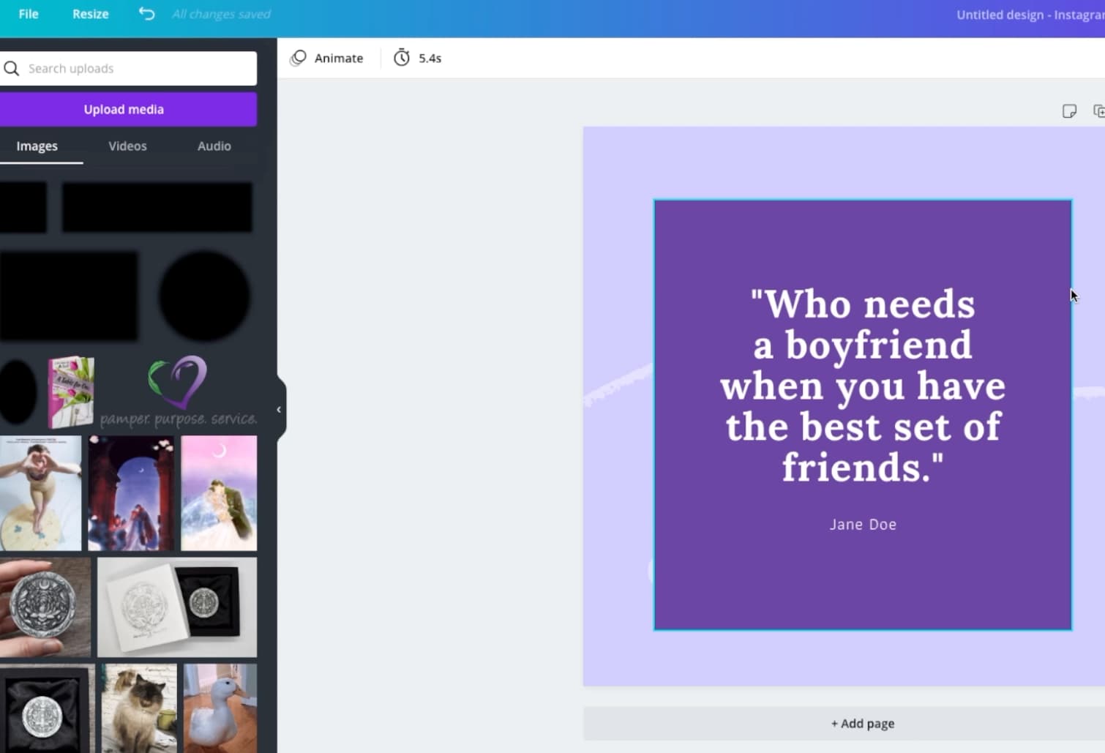Switch to the Audio tab
The image size is (1105, 753).
[213, 146]
